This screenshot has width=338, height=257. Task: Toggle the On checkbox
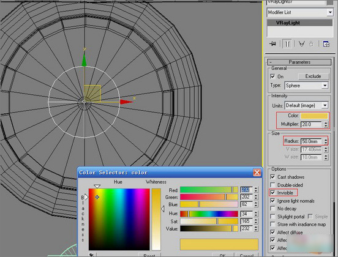point(272,76)
